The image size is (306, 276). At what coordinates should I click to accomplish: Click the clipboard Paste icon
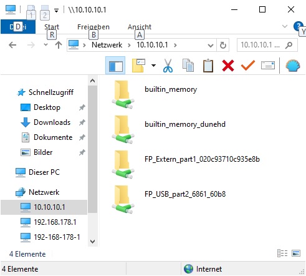208,66
